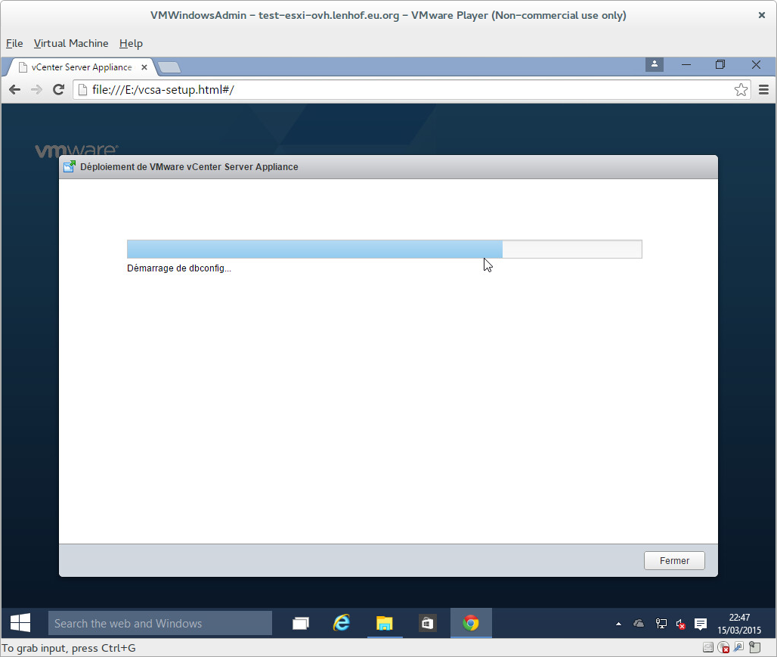Click VMware Player hard disk status icon

pos(708,647)
